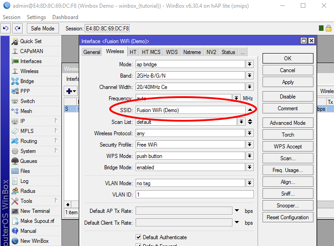
Task: Confirm the dialog with OK
Action: (288, 59)
